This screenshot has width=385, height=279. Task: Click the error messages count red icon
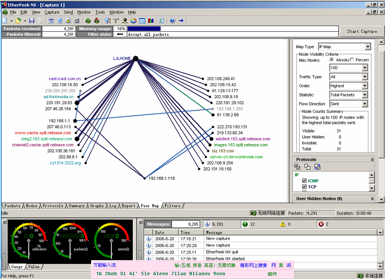pyautogui.click(x=321, y=224)
